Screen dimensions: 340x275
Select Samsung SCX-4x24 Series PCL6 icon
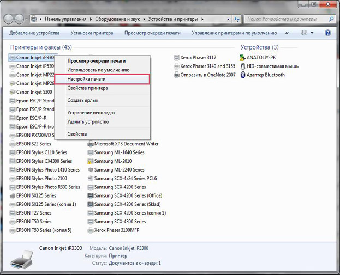click(91, 179)
